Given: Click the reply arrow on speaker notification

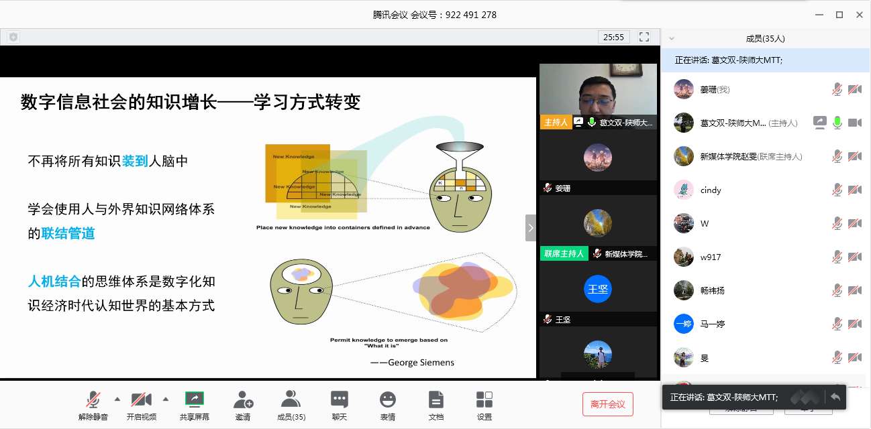Looking at the screenshot, I should click(835, 397).
